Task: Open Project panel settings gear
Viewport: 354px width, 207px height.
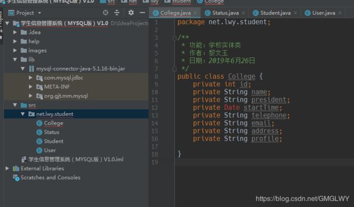Action: (x=131, y=12)
